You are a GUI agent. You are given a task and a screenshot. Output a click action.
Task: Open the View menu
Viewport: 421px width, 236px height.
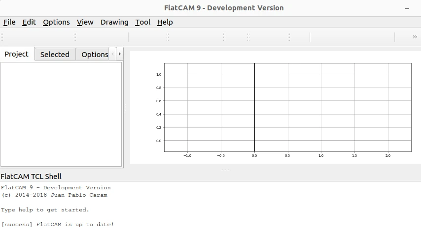[85, 22]
